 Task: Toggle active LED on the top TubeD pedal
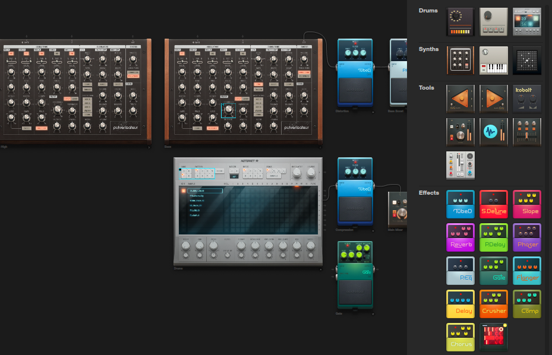coord(355,42)
